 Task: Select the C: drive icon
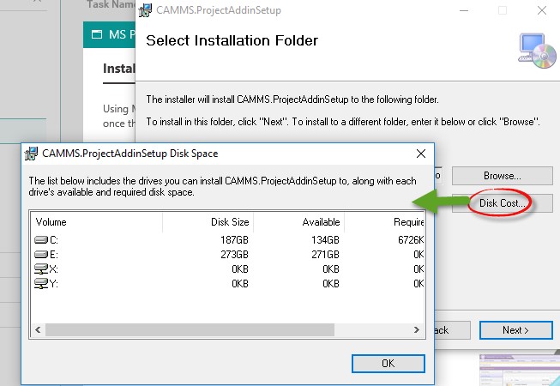point(41,239)
